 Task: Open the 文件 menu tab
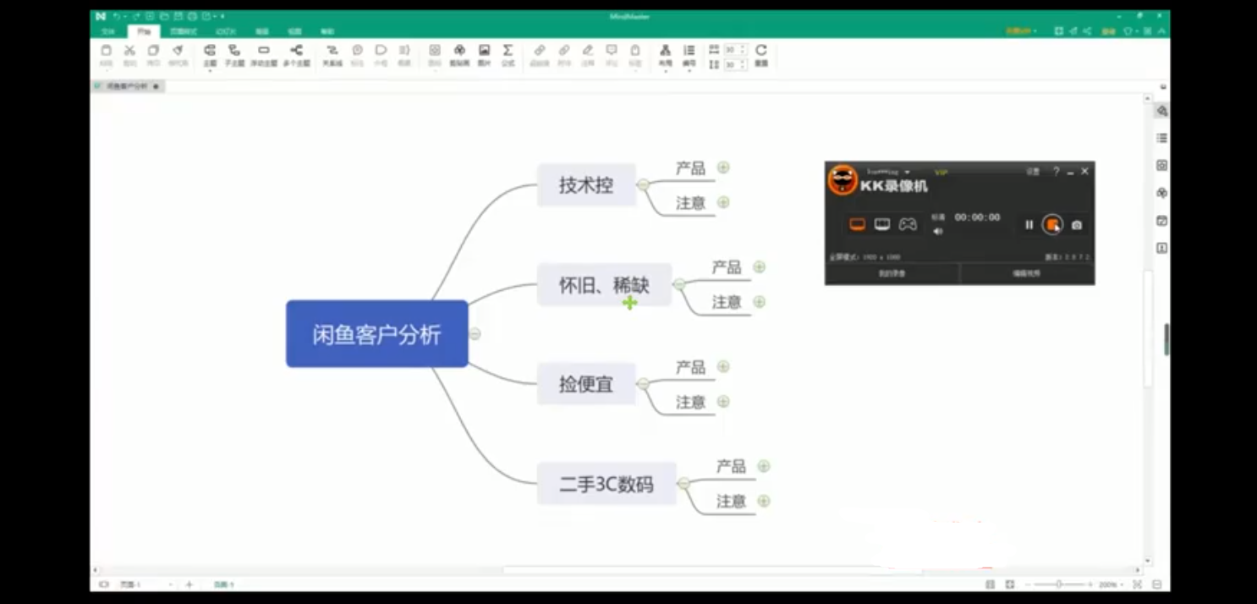point(107,31)
